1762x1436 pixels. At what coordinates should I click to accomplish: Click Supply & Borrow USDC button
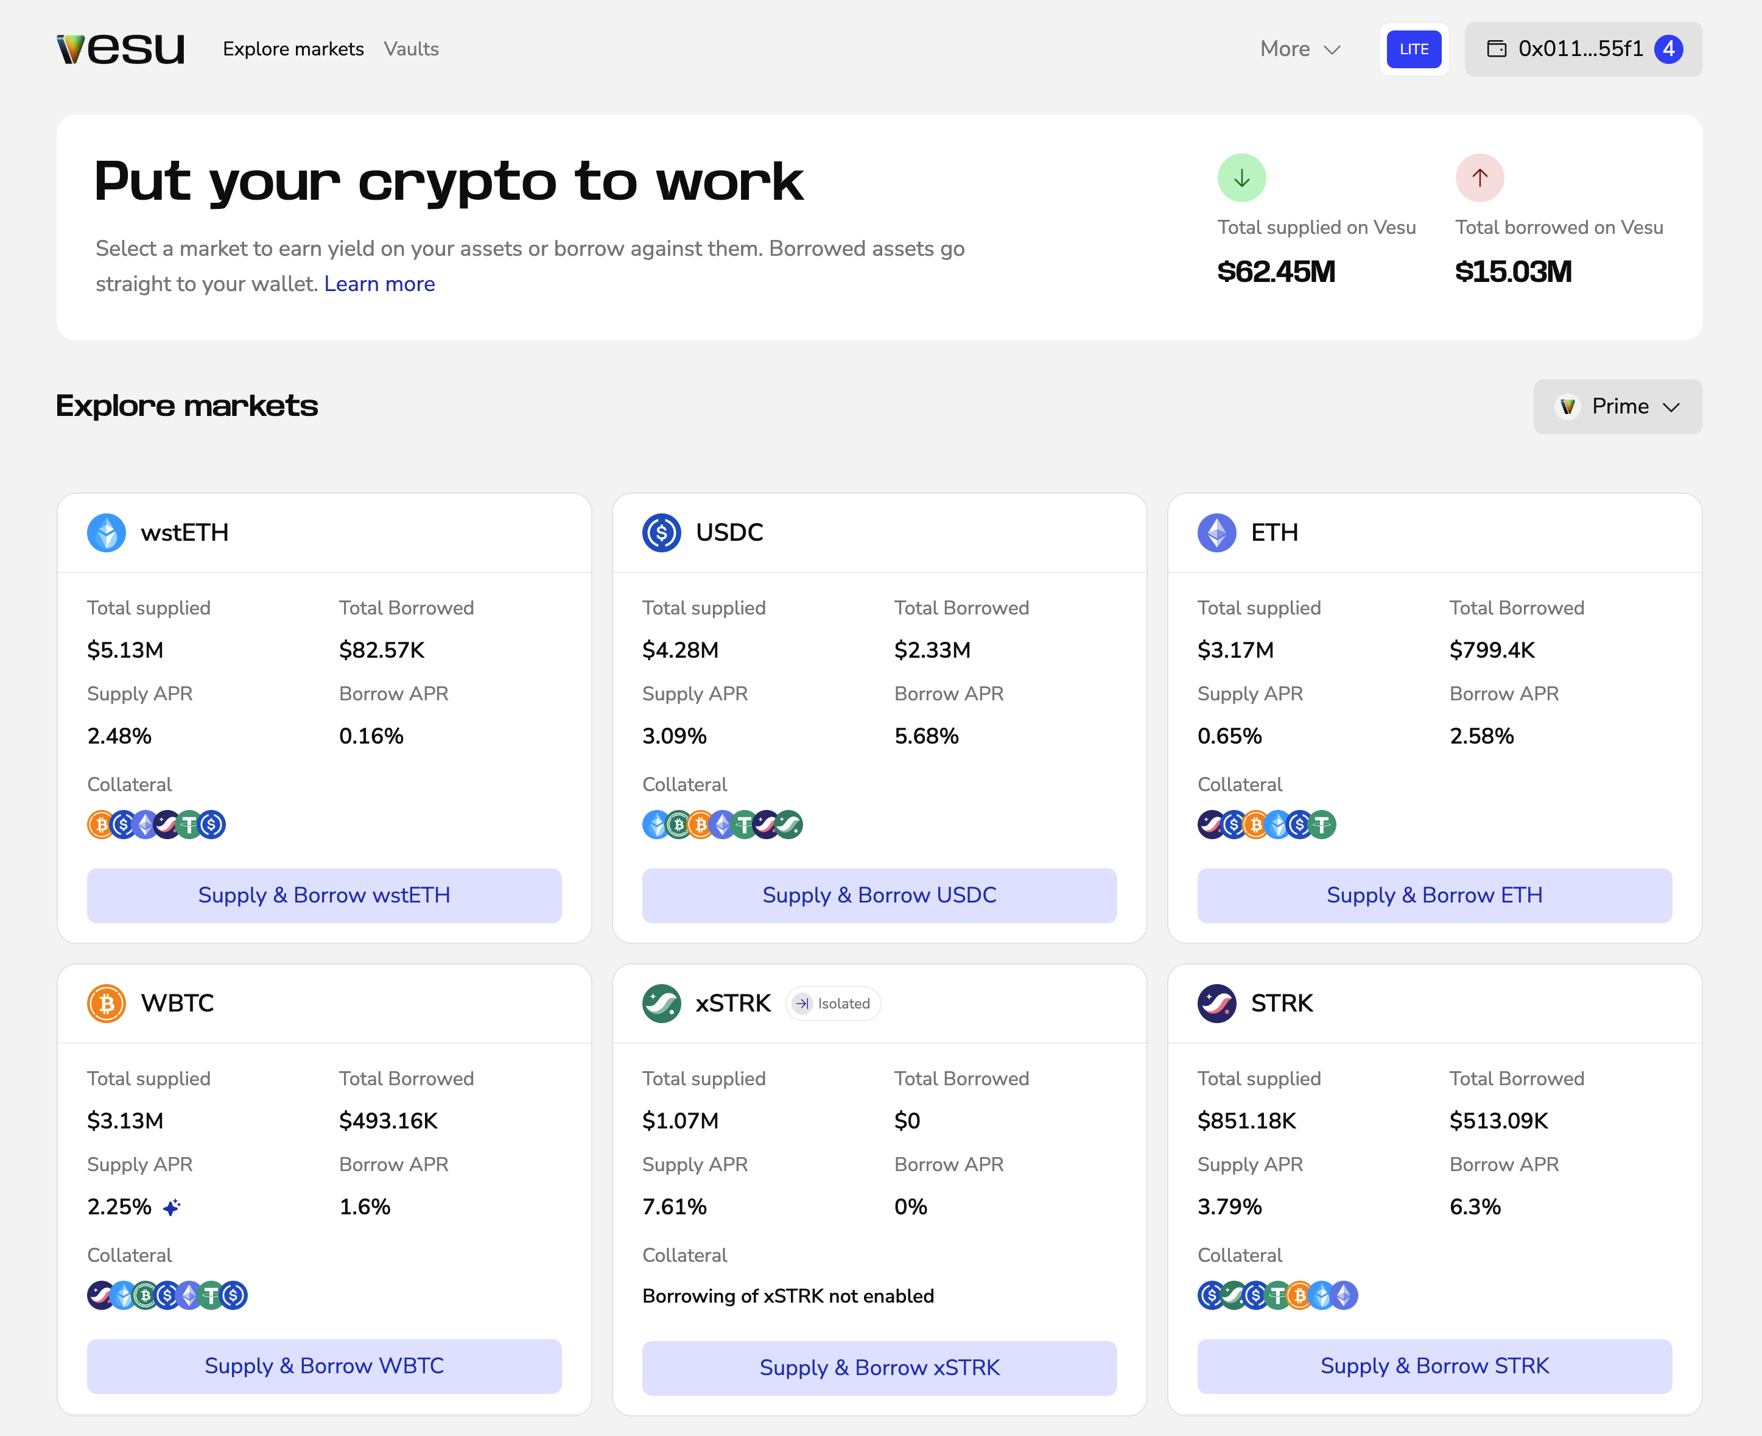click(880, 896)
